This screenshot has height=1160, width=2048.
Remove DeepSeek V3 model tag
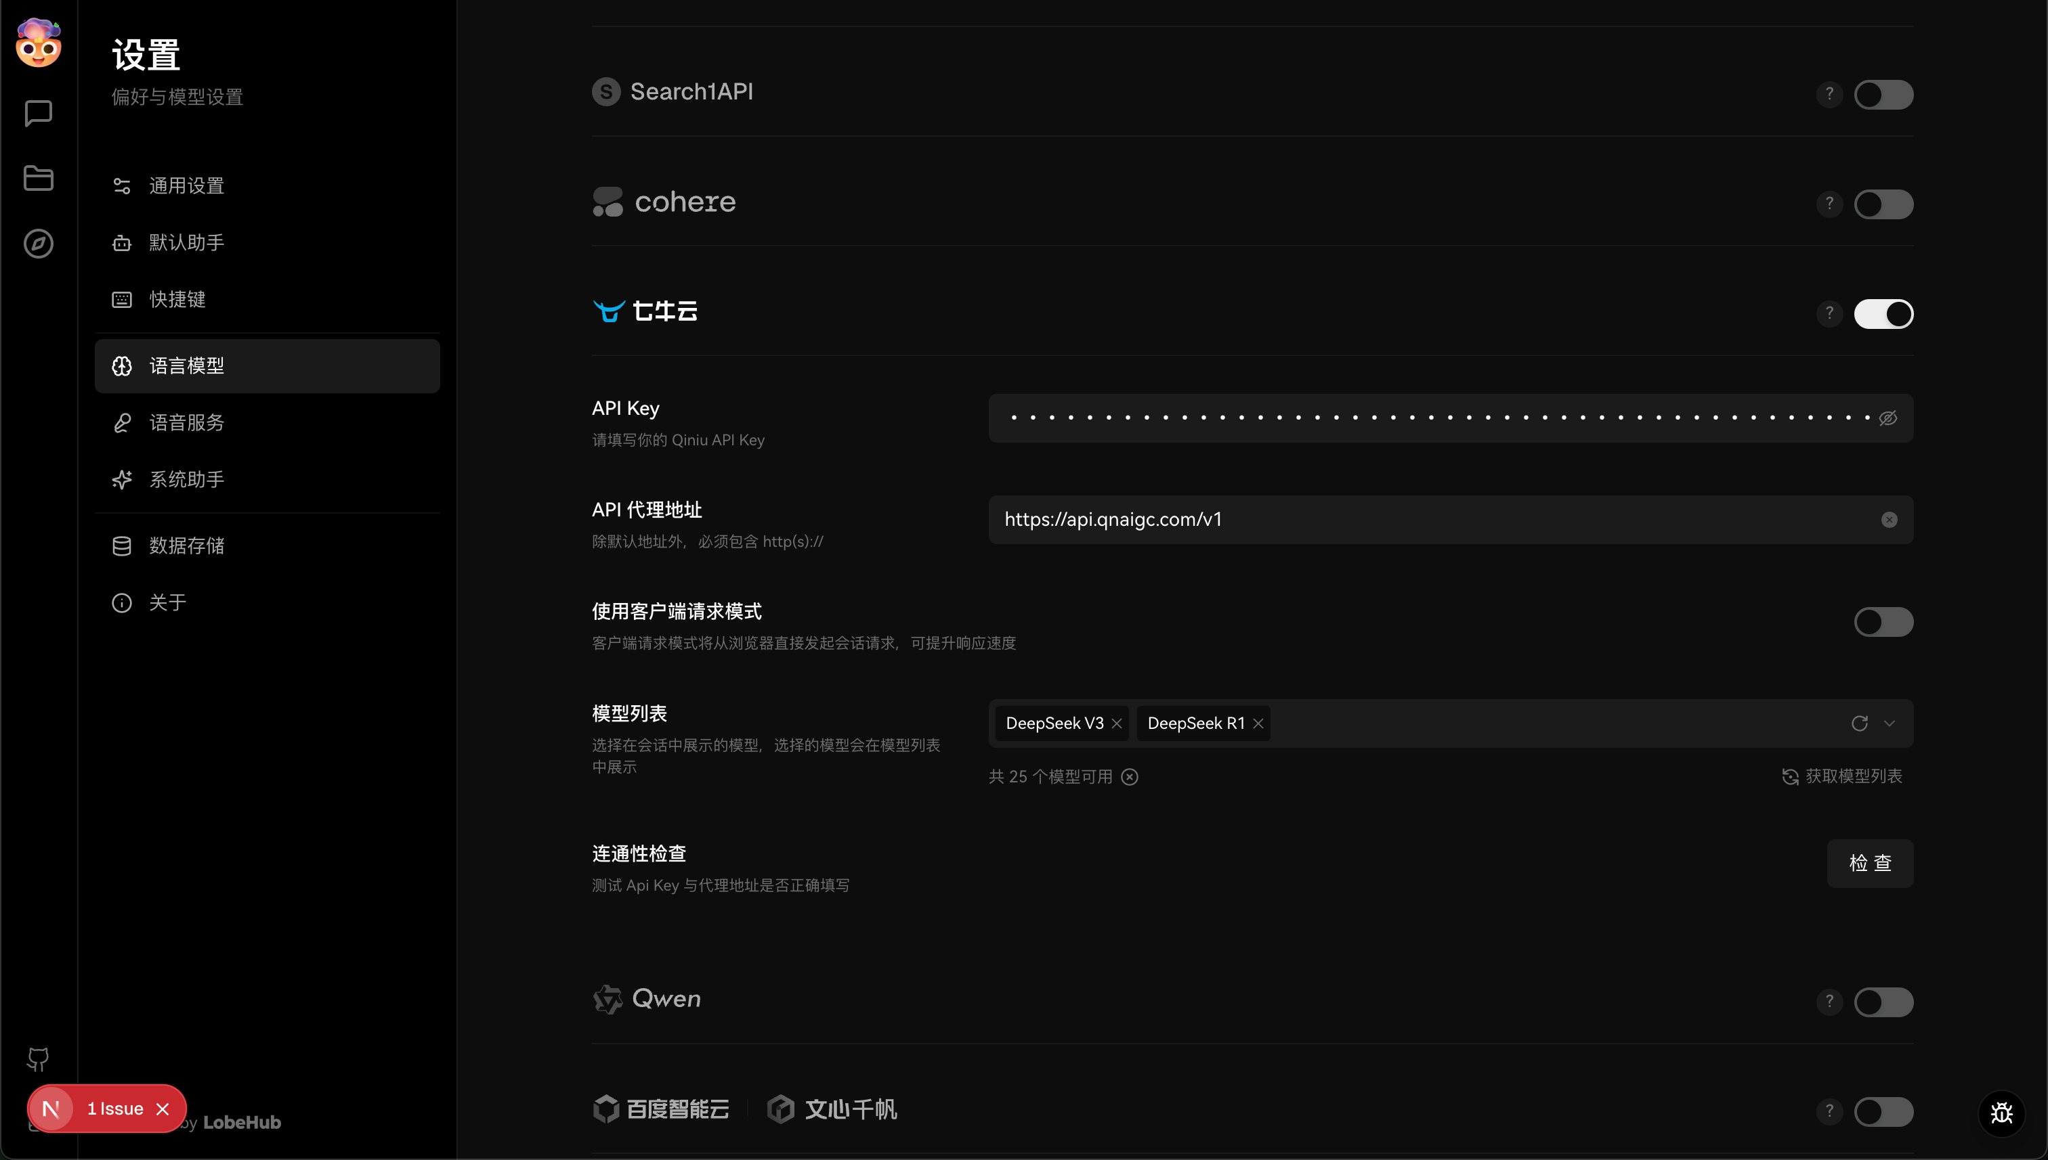pos(1116,723)
